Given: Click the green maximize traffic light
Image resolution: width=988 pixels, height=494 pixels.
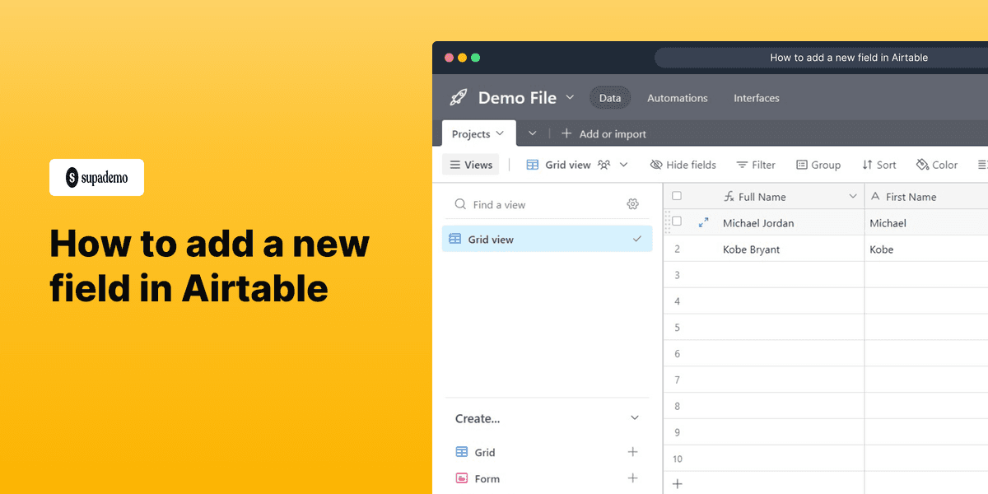Looking at the screenshot, I should tap(475, 58).
